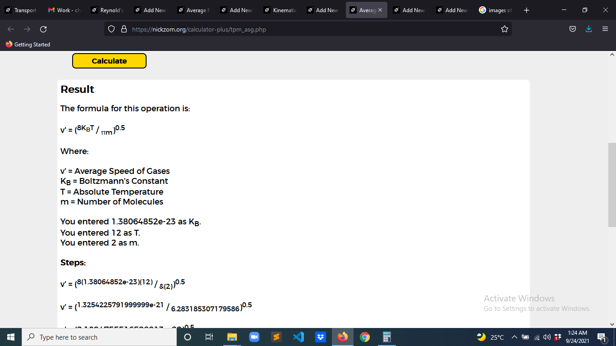Open the Wi-Fi network icon
Image resolution: width=616 pixels, height=346 pixels.
pyautogui.click(x=537, y=337)
